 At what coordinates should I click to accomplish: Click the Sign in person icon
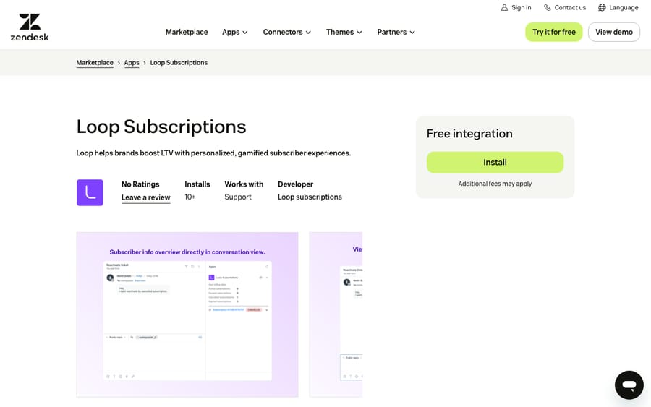[504, 7]
